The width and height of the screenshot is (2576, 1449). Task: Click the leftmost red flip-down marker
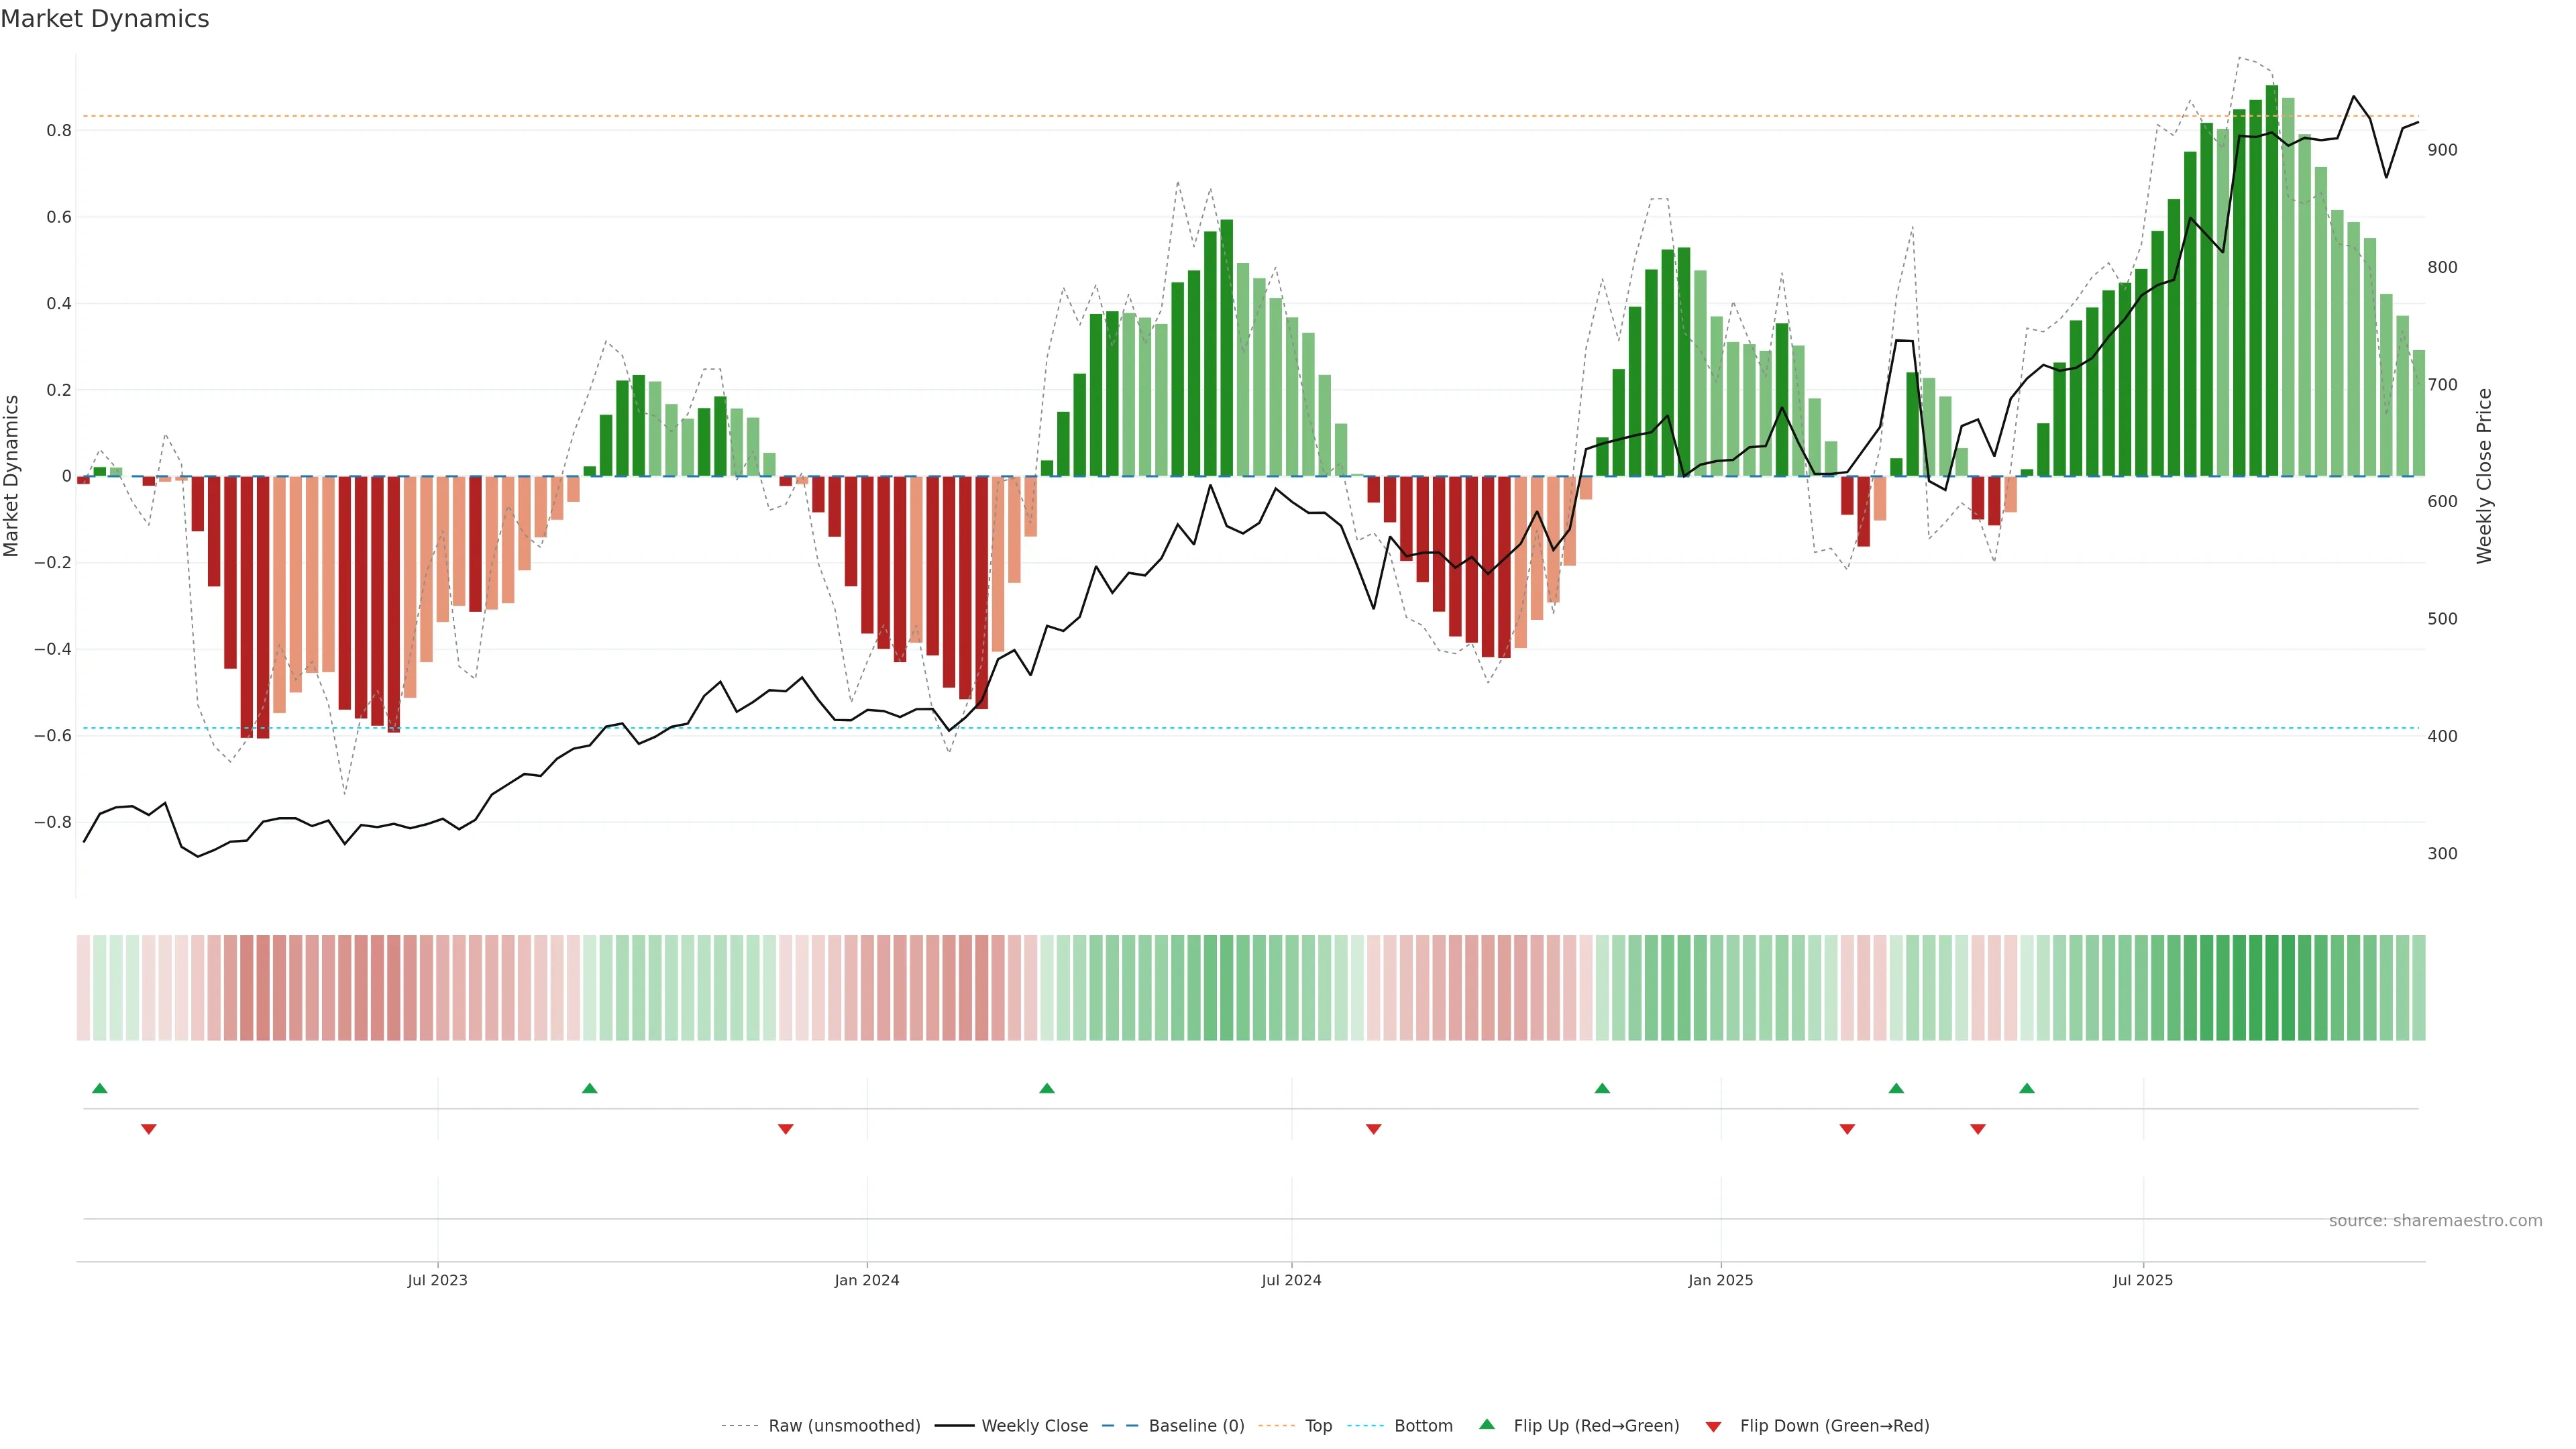tap(149, 1129)
